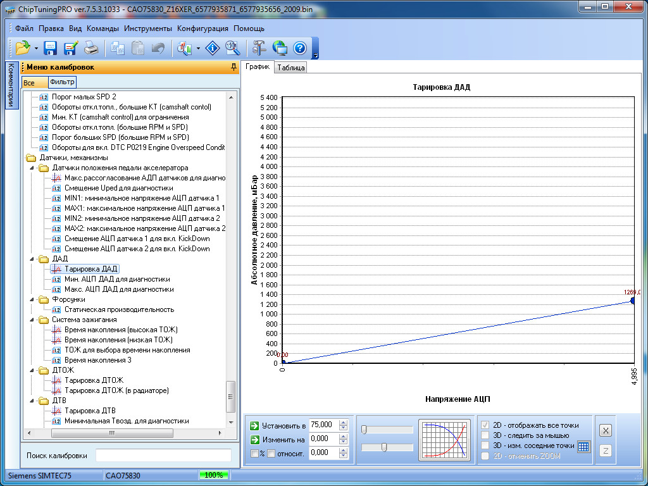Viewport: 648px width, 486px height.
Task: Check the 'относит.' checkbox
Action: click(271, 453)
